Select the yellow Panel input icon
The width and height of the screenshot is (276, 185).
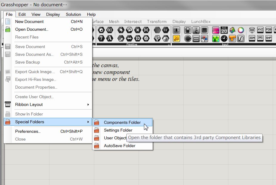point(176,38)
